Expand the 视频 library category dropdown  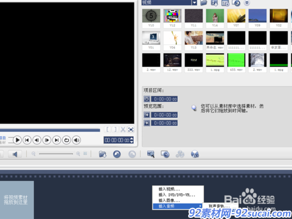[x=194, y=2]
